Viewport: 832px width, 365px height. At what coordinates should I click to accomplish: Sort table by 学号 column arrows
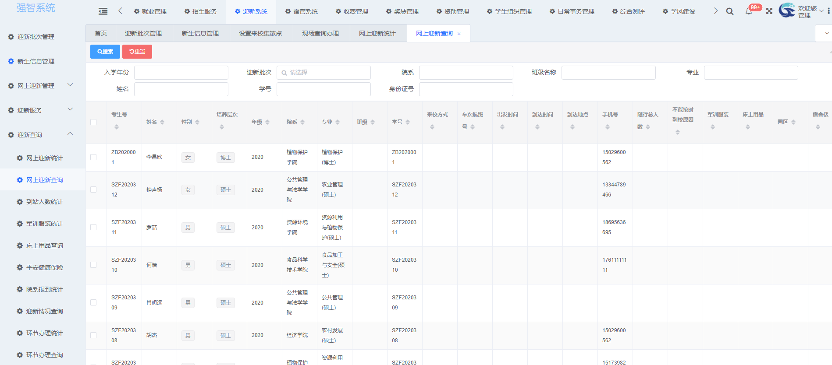point(408,122)
